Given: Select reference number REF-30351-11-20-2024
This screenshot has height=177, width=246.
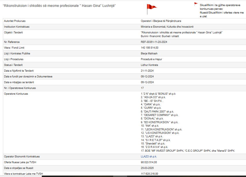Looking at the screenshot, I should point(155,42).
